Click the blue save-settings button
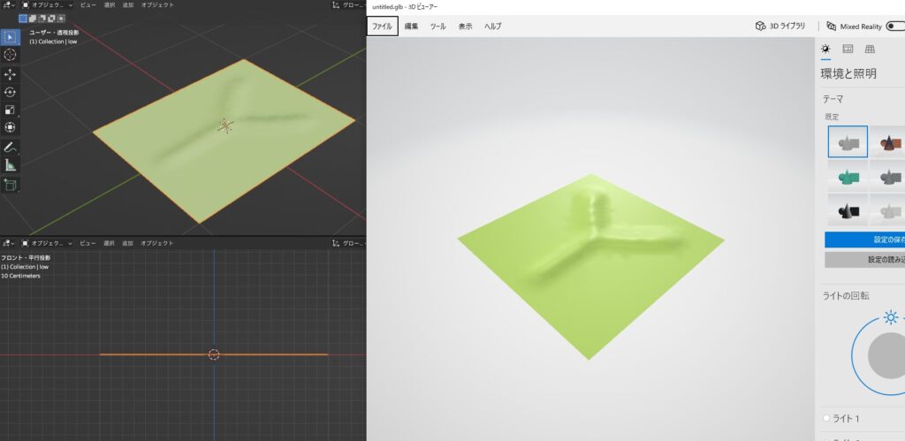 coord(864,240)
